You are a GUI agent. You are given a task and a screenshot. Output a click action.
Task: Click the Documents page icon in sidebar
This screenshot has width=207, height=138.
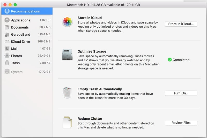(x=7, y=27)
